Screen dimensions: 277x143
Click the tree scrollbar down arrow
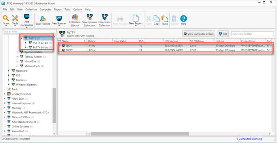pyautogui.click(x=54, y=134)
